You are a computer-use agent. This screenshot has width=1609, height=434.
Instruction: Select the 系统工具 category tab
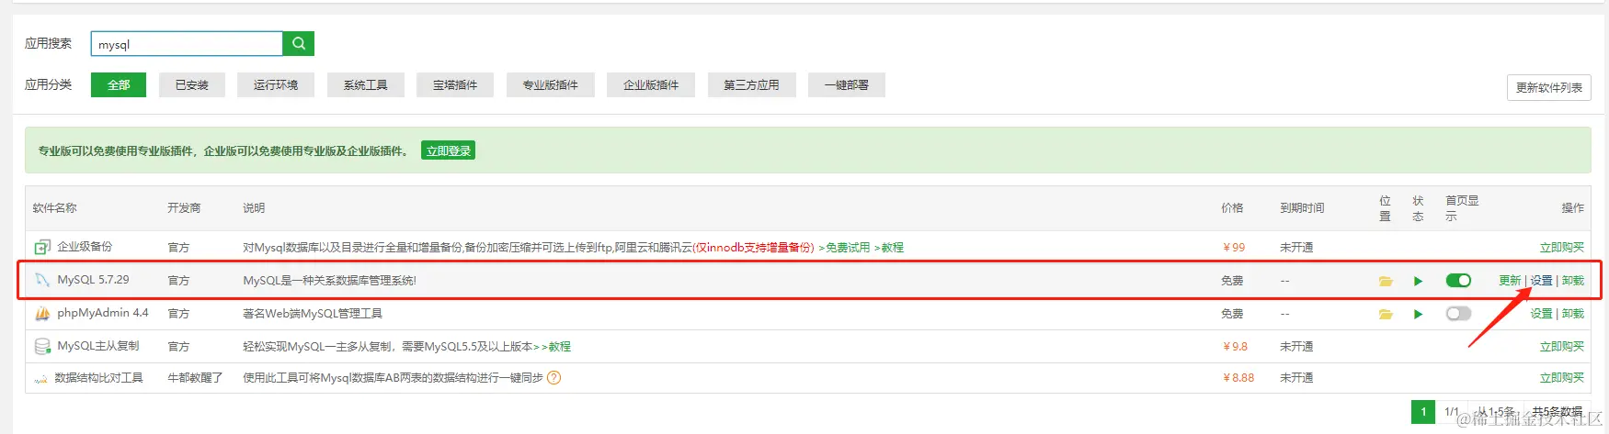coord(365,84)
